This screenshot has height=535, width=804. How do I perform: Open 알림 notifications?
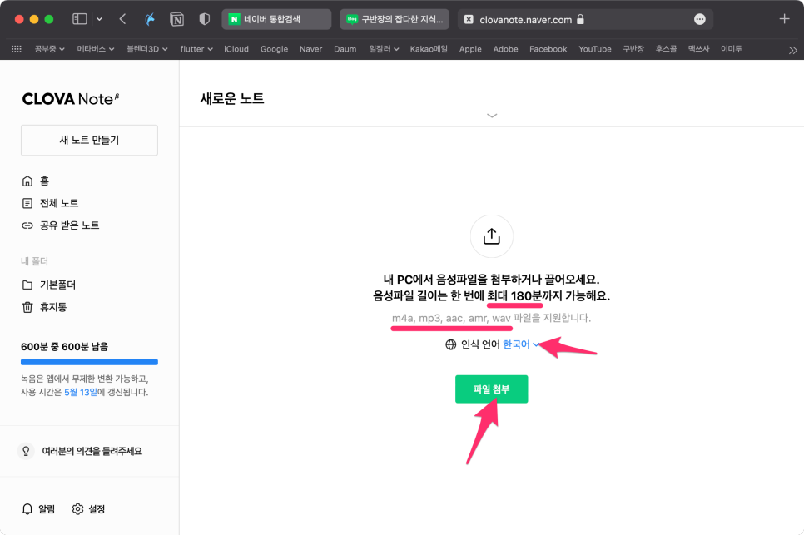[x=38, y=509]
